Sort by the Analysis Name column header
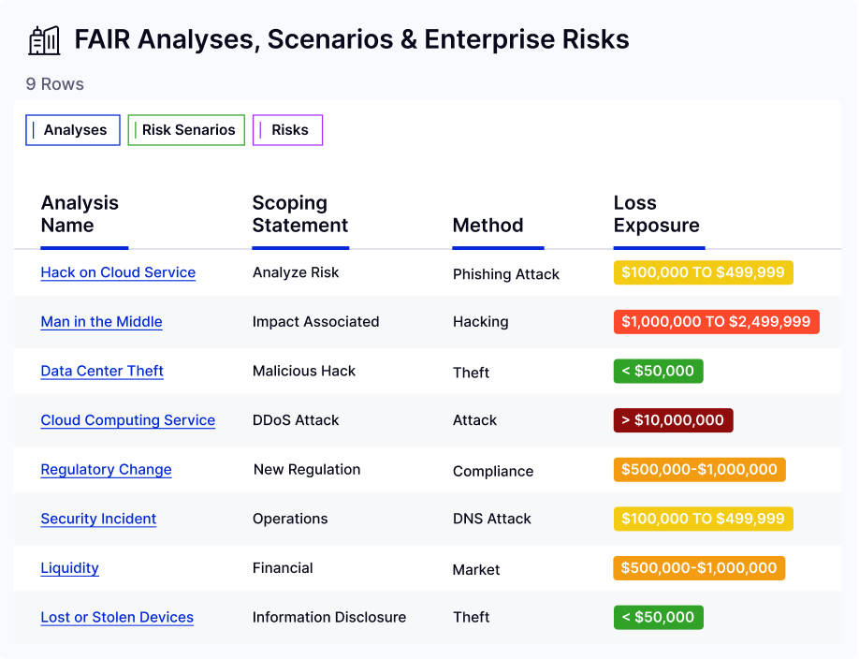This screenshot has width=859, height=659. 80,213
